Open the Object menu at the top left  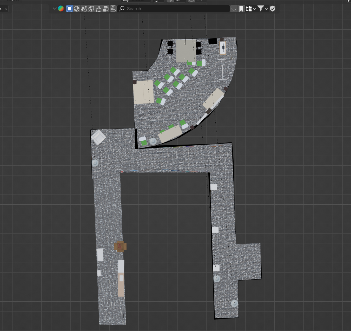(12, 1)
